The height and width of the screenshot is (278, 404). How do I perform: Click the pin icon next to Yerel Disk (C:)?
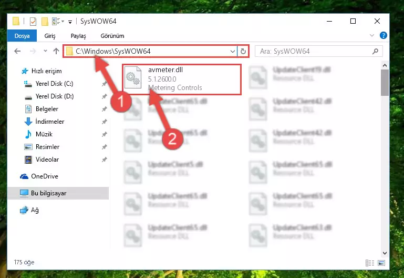coord(104,84)
